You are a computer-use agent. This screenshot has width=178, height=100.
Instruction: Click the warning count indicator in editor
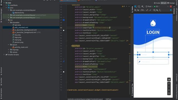point(123,6)
